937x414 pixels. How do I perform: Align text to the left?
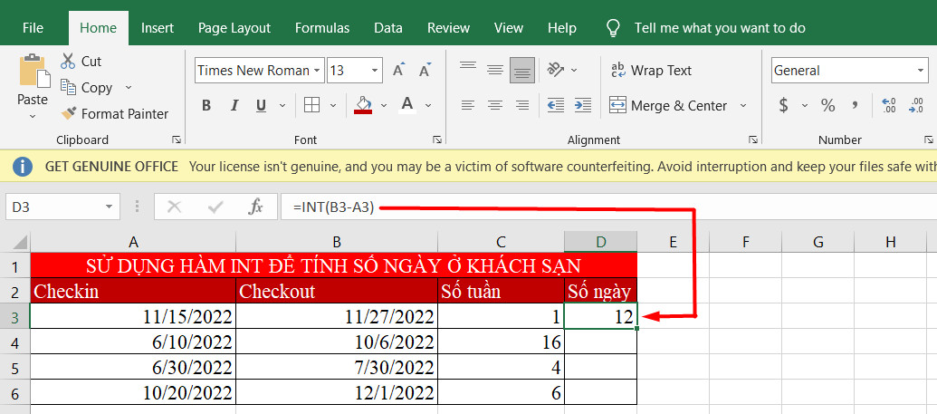click(468, 105)
